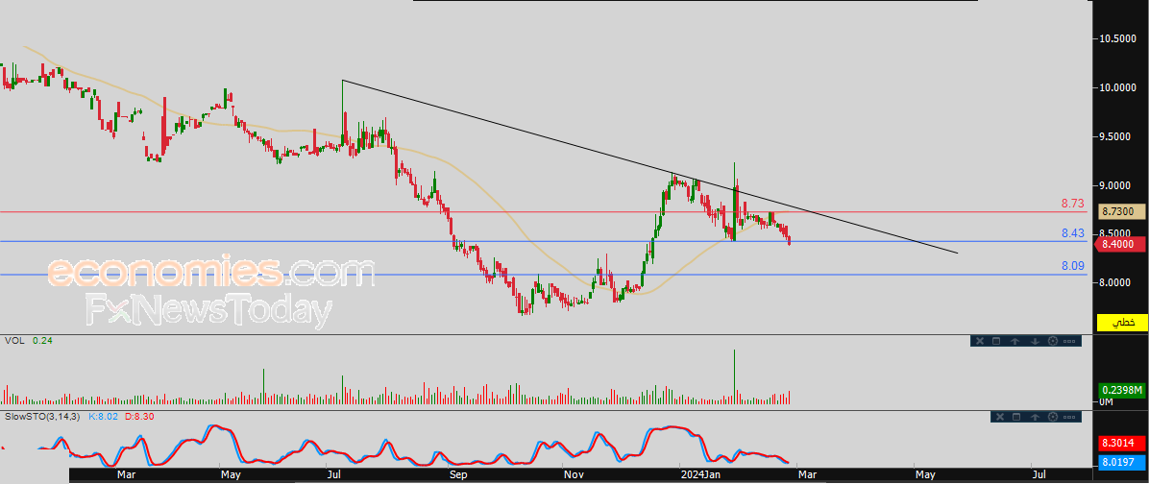This screenshot has height=484, width=1149.
Task: Maximize the SlowSTO indicator panel
Action: (1016, 417)
